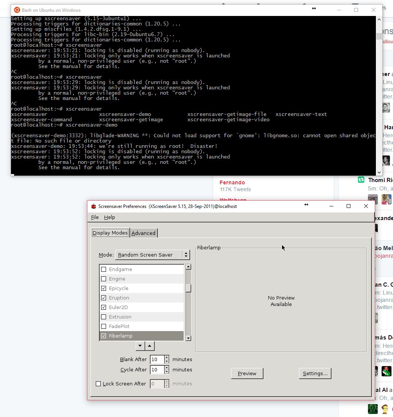Image resolution: width=393 pixels, height=417 pixels.
Task: Select the Extrusion row in the list
Action: tap(142, 317)
